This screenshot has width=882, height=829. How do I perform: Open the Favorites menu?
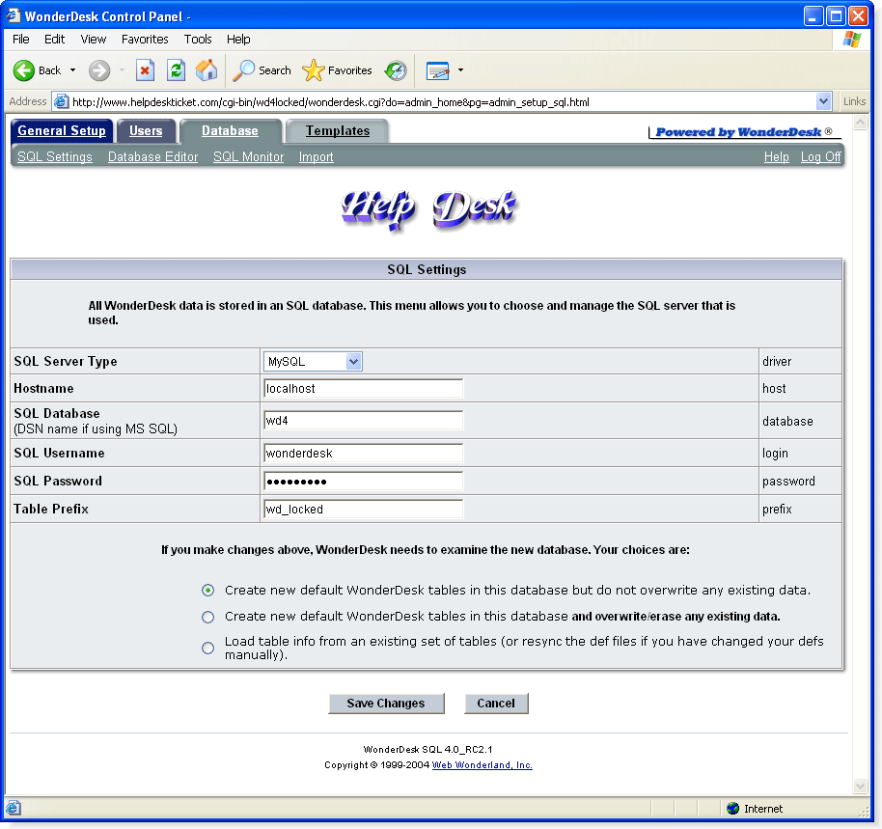(145, 39)
